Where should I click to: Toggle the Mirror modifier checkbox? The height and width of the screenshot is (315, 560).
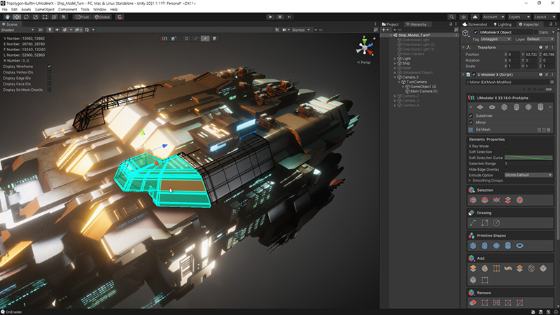[x=470, y=122]
